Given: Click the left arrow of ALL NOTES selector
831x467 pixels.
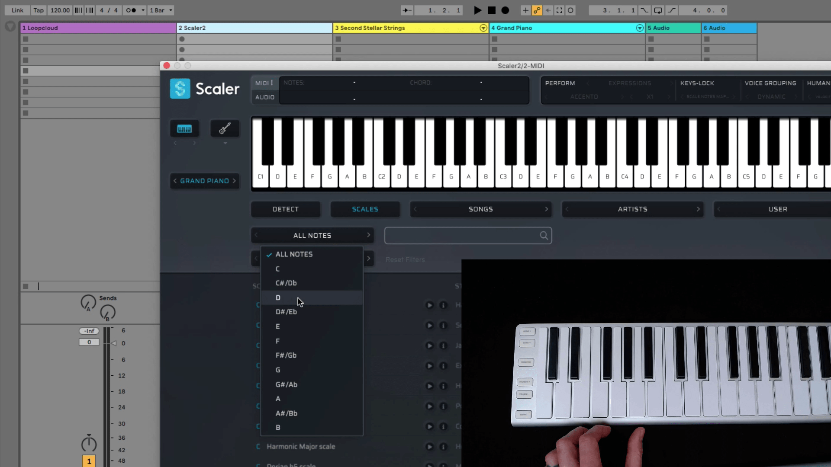Looking at the screenshot, I should tap(256, 235).
